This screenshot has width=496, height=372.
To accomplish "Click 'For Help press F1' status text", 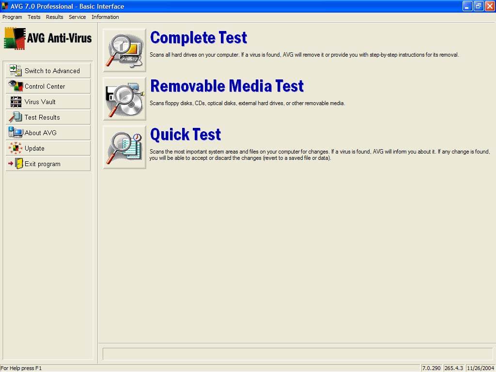I will (21, 368).
